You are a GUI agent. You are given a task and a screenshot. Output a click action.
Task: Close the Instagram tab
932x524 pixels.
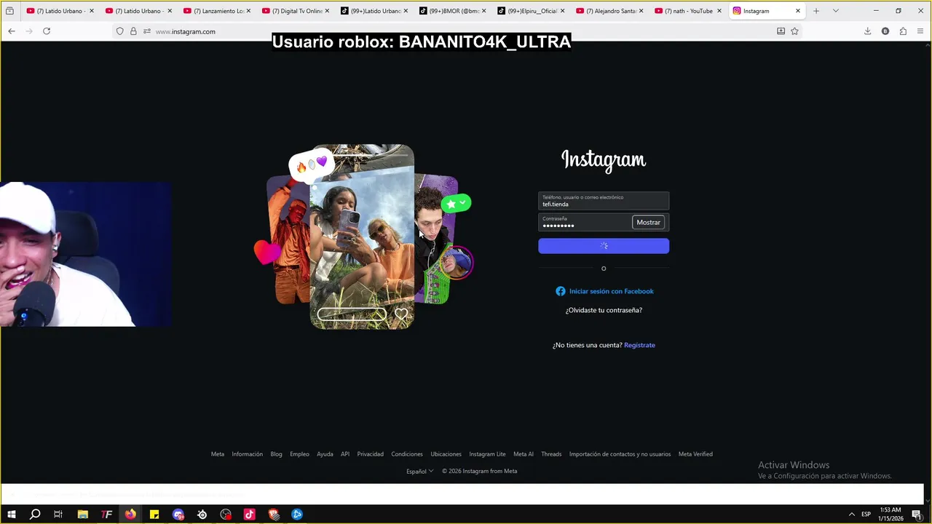point(798,11)
